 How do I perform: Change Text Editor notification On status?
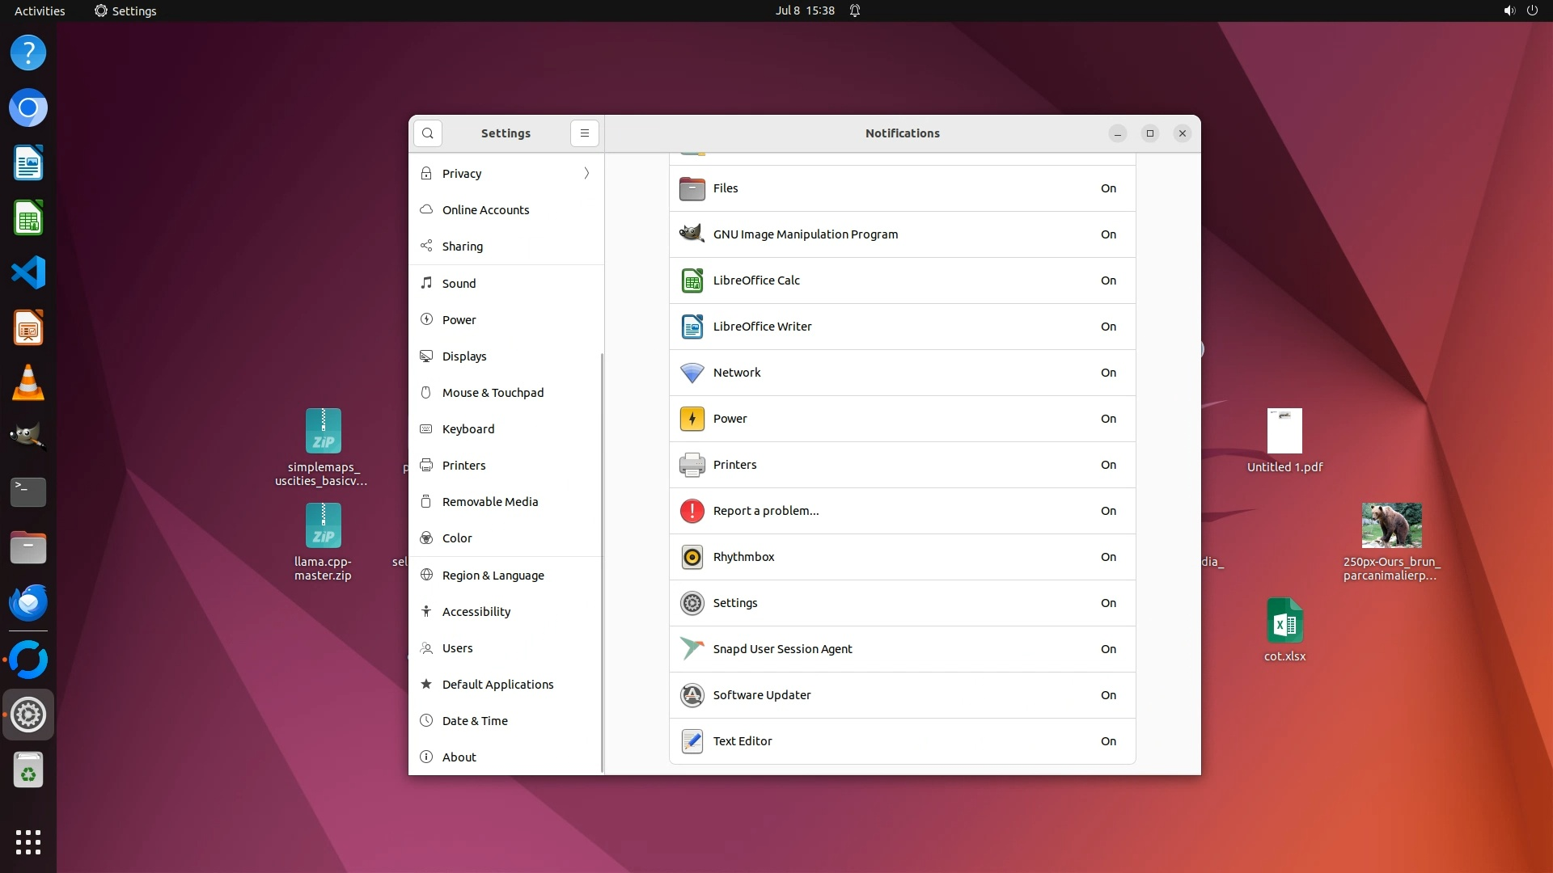1108,741
